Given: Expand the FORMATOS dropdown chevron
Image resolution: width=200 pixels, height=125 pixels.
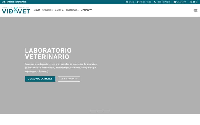Looking at the screenshot, I should (x=78, y=11).
